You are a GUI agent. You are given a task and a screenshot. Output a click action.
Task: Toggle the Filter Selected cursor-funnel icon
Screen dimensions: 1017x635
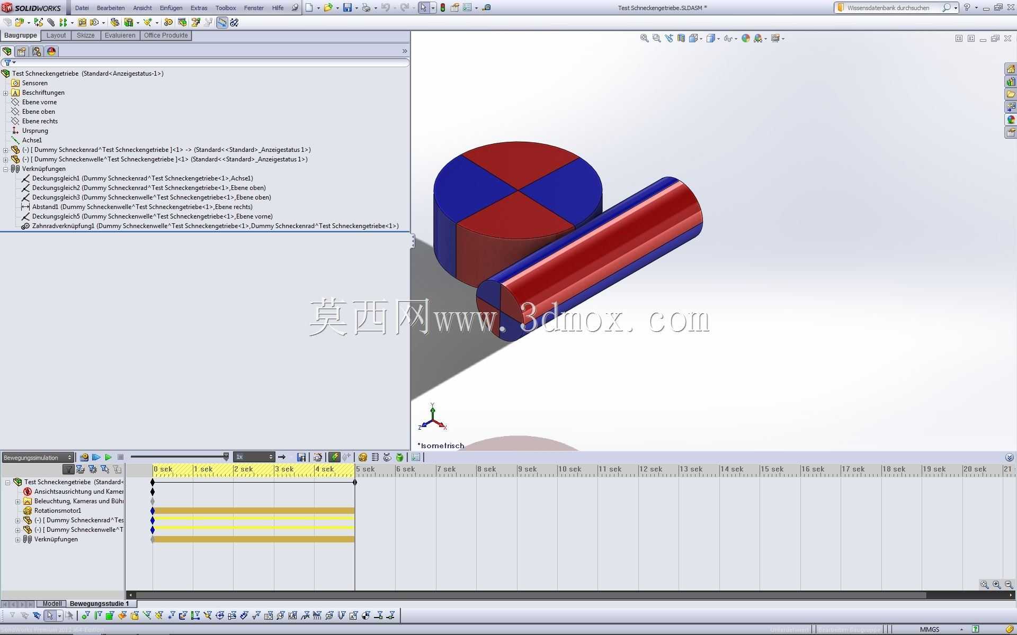(x=105, y=469)
